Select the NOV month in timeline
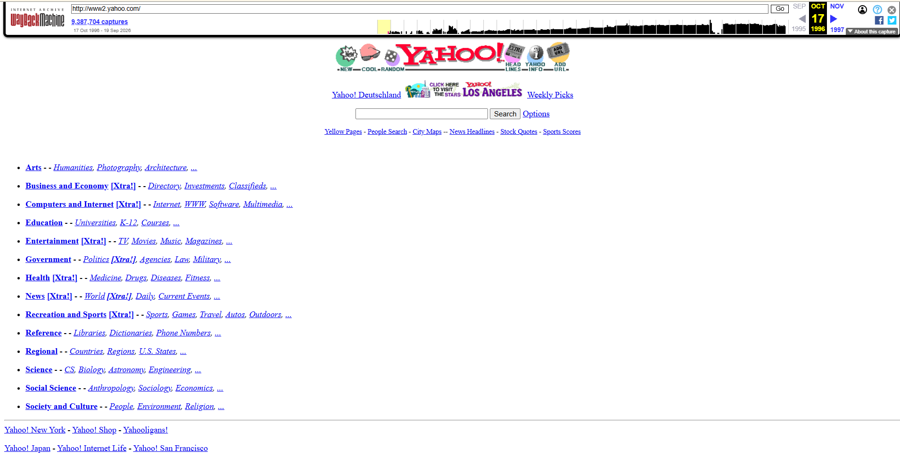900x474 pixels. [x=837, y=6]
